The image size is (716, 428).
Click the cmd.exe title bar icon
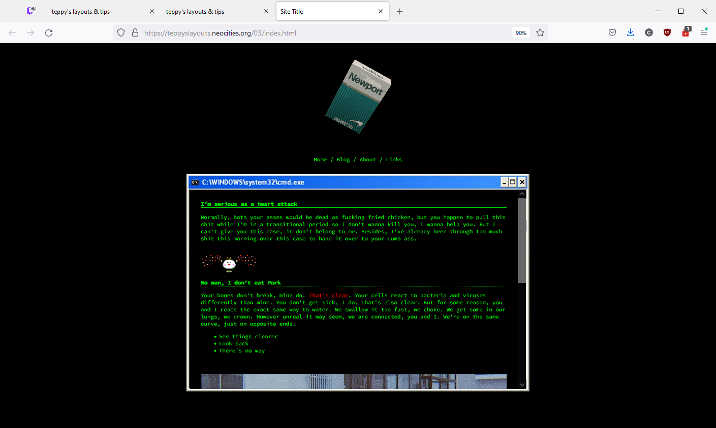195,183
